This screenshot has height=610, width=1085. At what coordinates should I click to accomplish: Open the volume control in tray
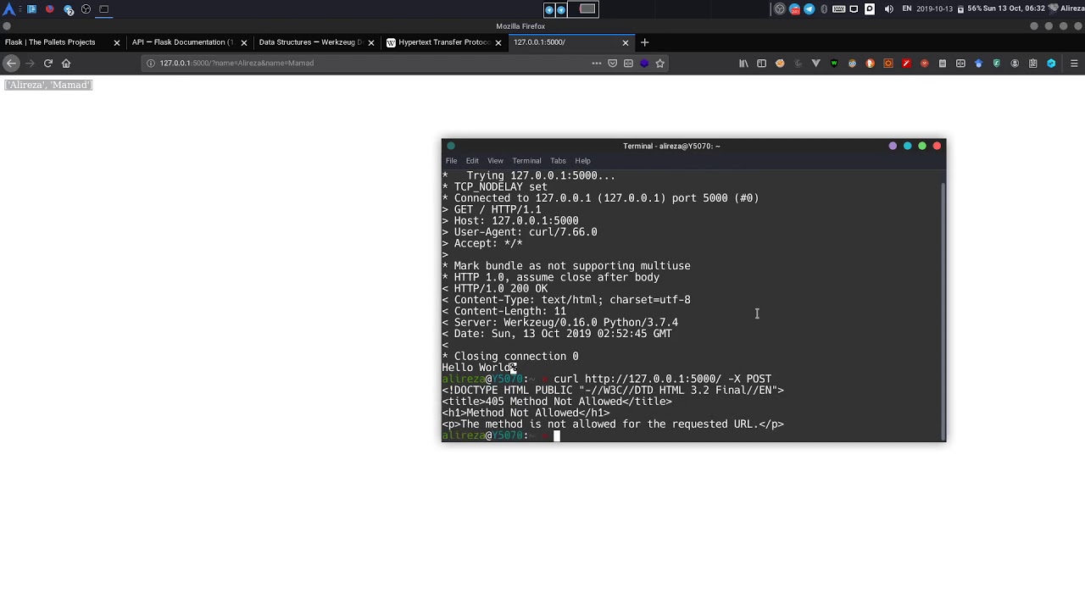coord(888,8)
